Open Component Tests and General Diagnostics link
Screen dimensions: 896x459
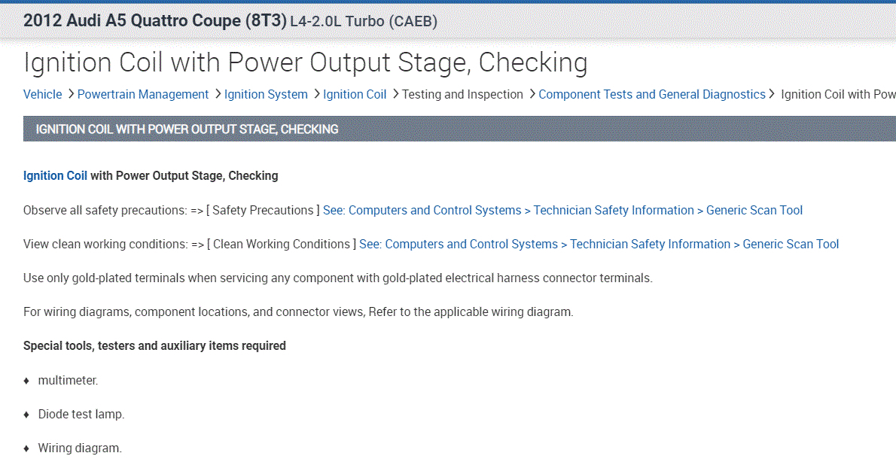(x=652, y=95)
